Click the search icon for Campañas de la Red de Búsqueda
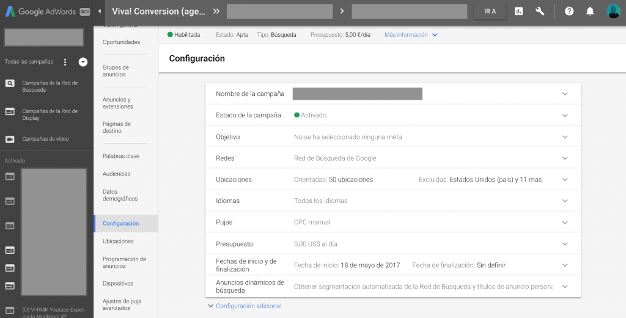Image resolution: width=626 pixels, height=318 pixels. 10,84
